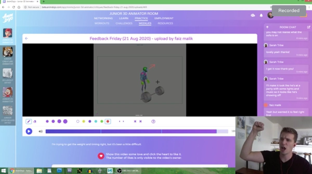Go back using the critique back arrow

tap(27, 38)
